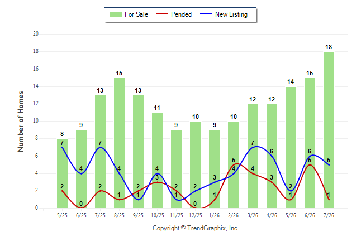Click the red Pended legend line
This screenshot has width=361, height=242.
[x=162, y=14]
